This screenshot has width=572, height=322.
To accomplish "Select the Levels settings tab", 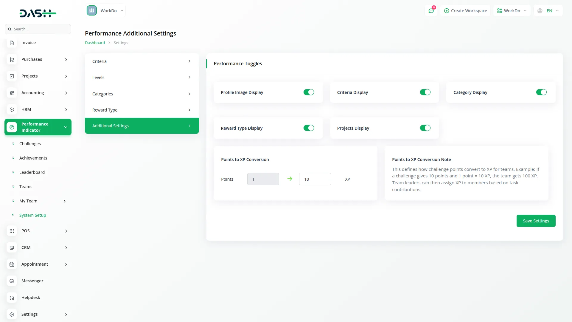I will click(x=142, y=78).
